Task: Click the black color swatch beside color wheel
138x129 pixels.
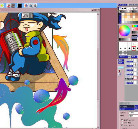Action: tap(134, 36)
